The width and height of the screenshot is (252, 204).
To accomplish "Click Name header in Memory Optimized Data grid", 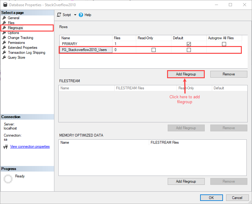I will pos(104,142).
